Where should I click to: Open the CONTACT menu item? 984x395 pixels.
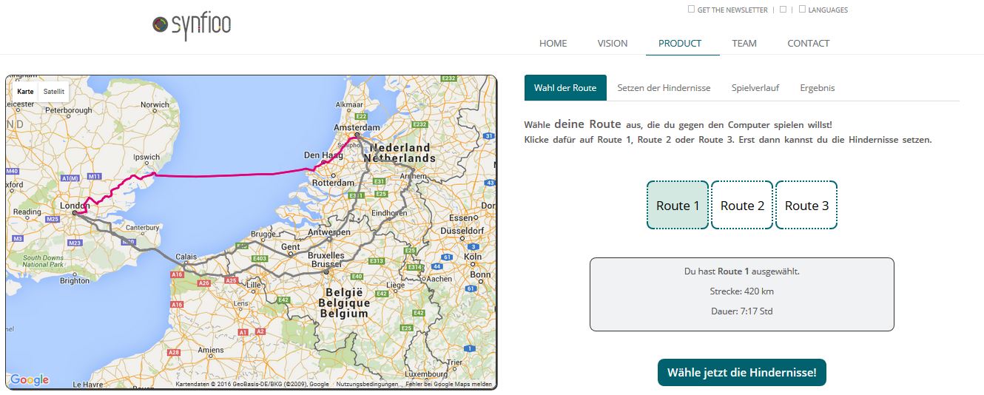click(809, 43)
